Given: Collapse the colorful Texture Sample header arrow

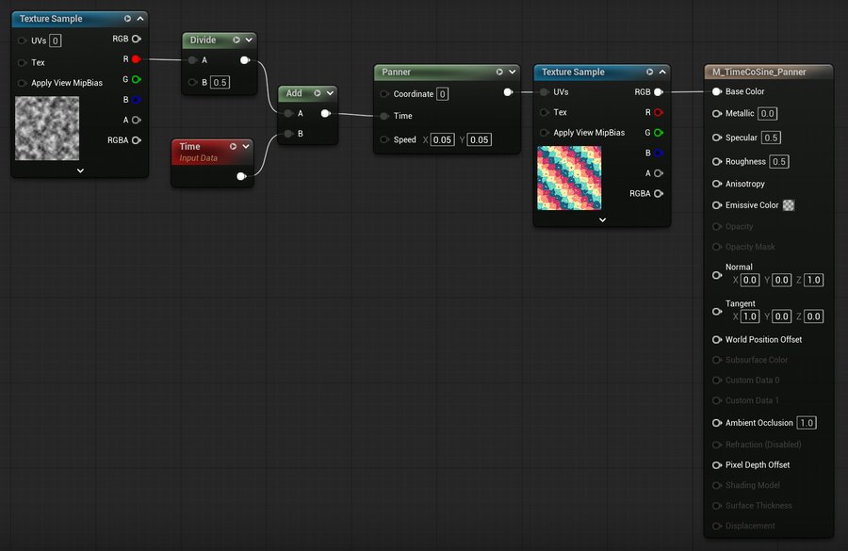Looking at the screenshot, I should coord(662,72).
